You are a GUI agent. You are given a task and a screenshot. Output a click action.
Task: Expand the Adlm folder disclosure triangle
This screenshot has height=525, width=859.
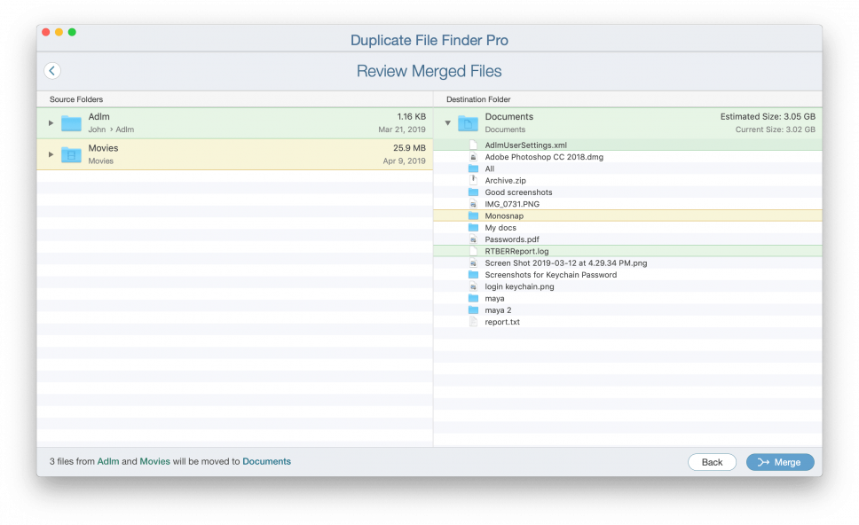click(51, 121)
